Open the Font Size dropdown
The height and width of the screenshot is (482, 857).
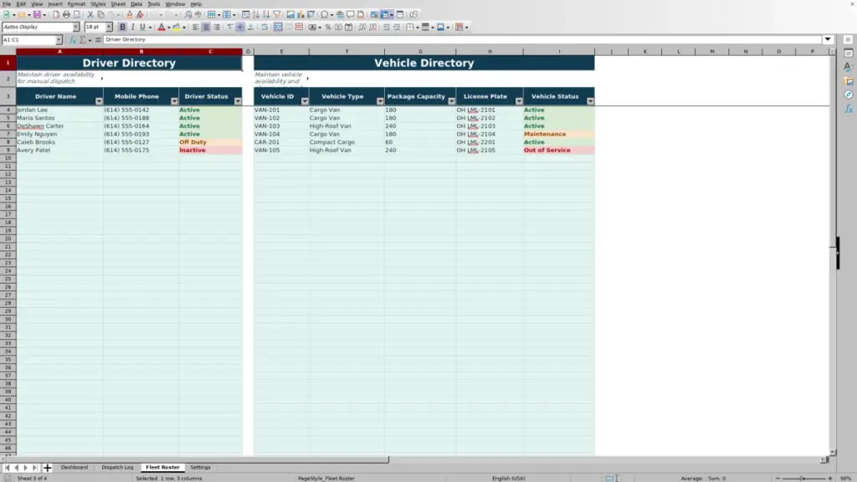tap(109, 27)
